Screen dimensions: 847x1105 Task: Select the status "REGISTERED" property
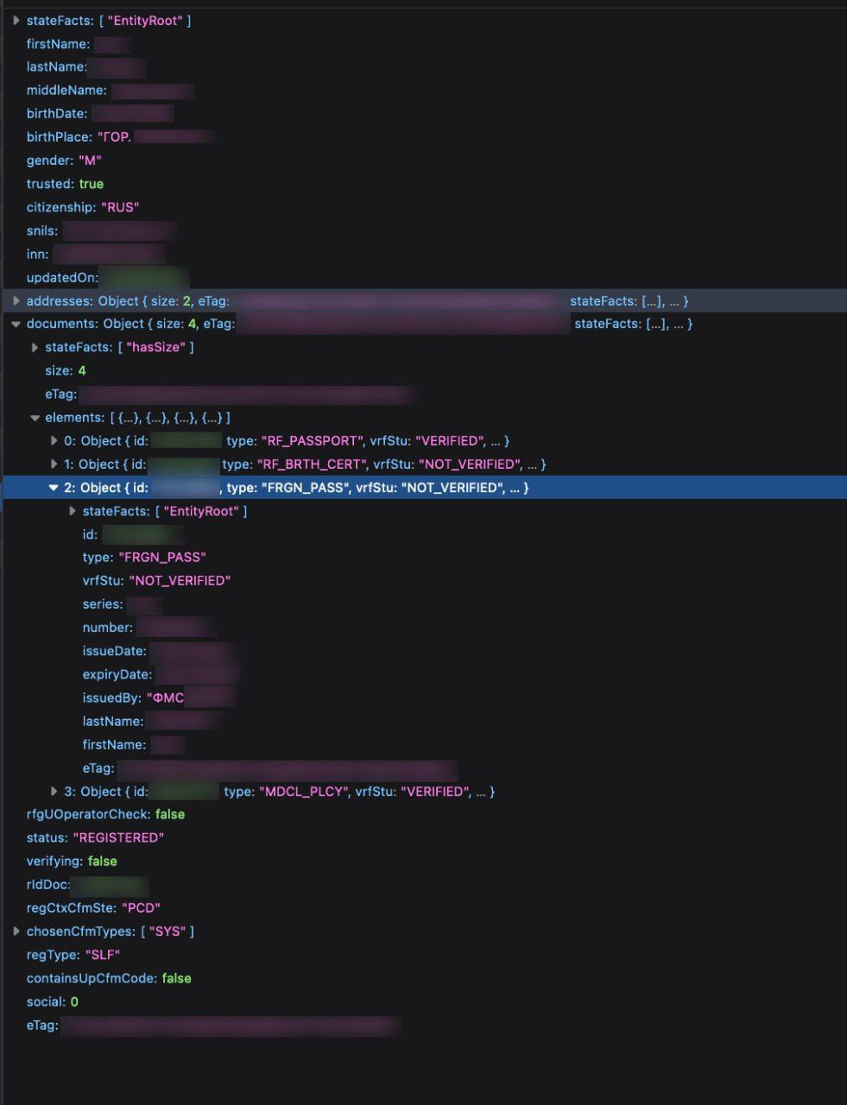[x=95, y=838]
